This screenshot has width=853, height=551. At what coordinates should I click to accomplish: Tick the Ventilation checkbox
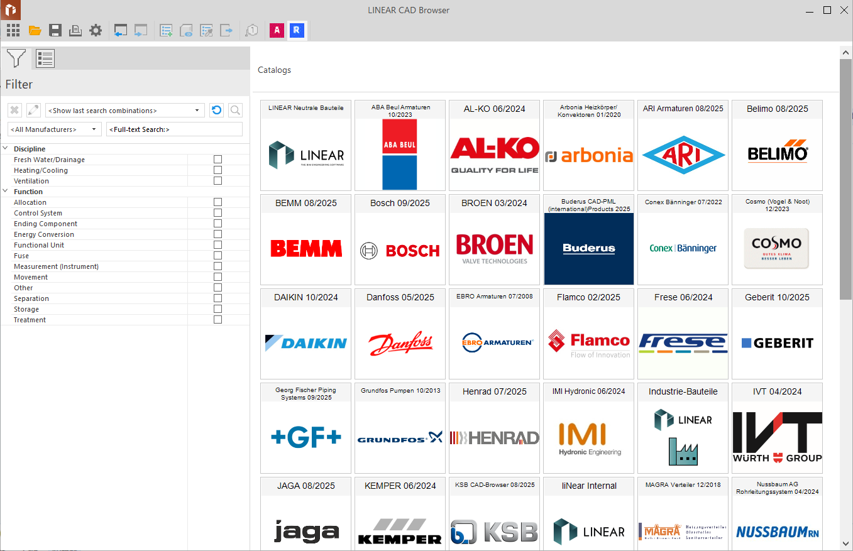217,181
